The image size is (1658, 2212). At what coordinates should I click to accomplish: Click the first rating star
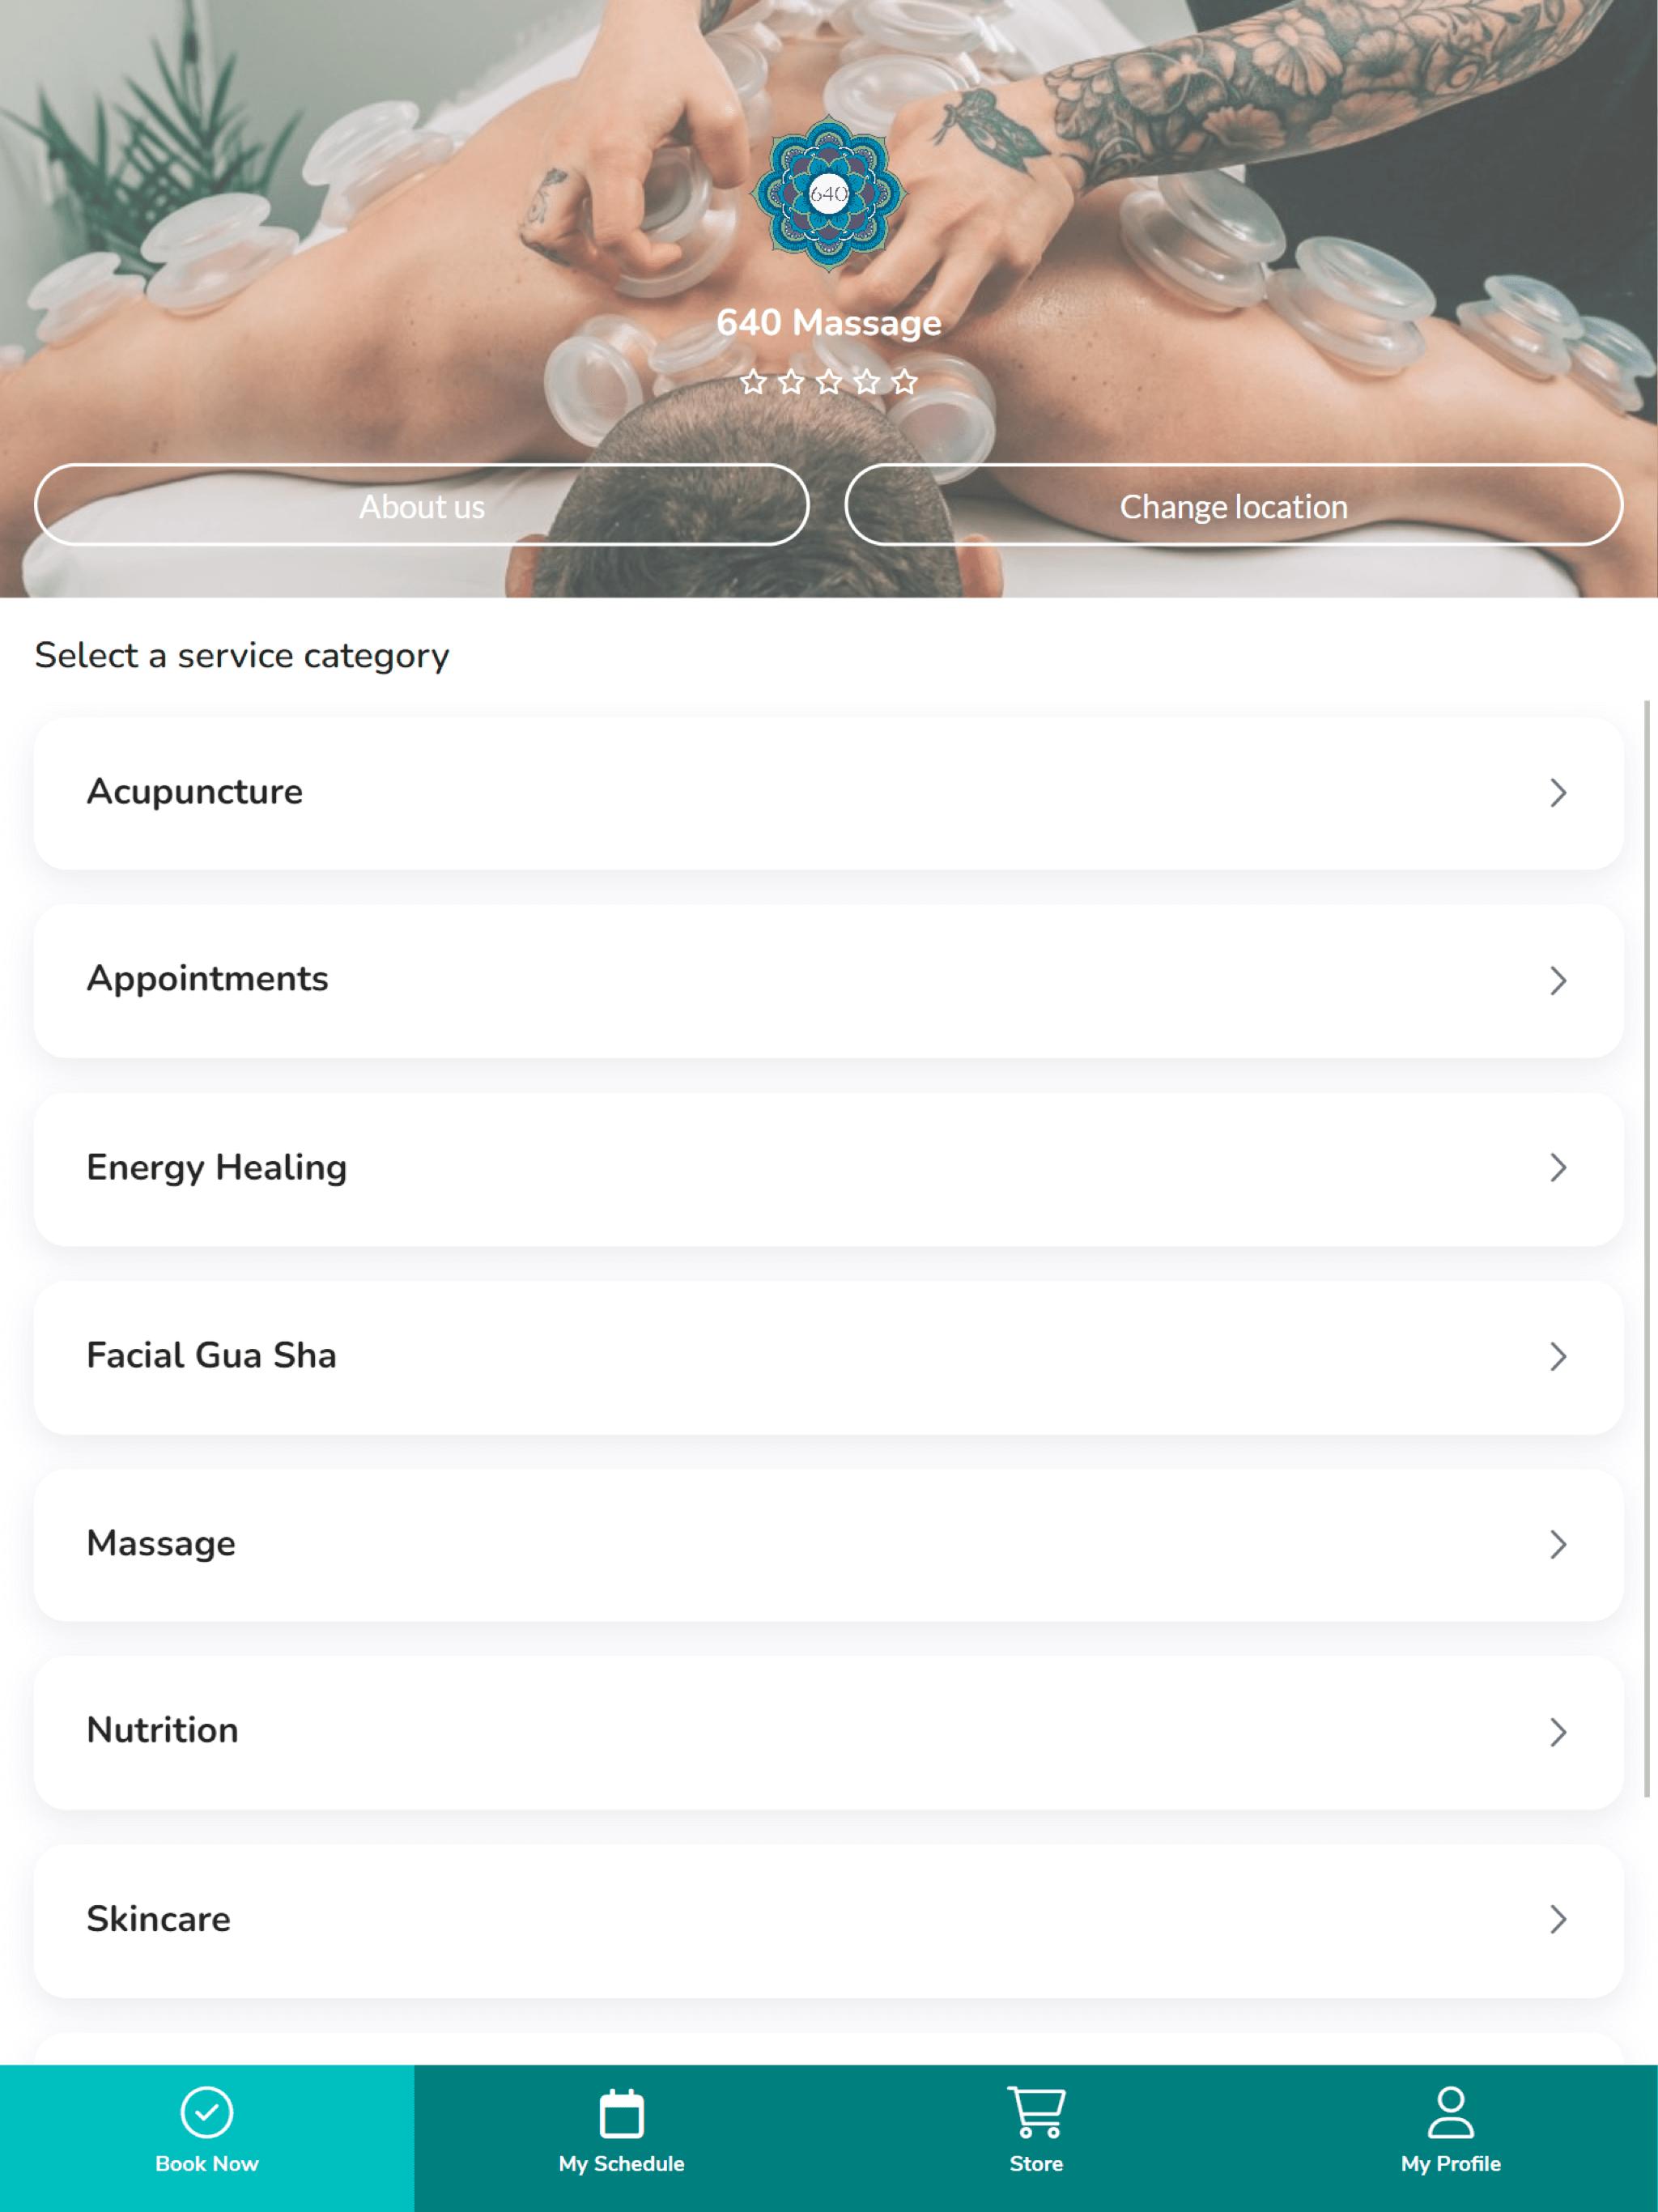(753, 382)
